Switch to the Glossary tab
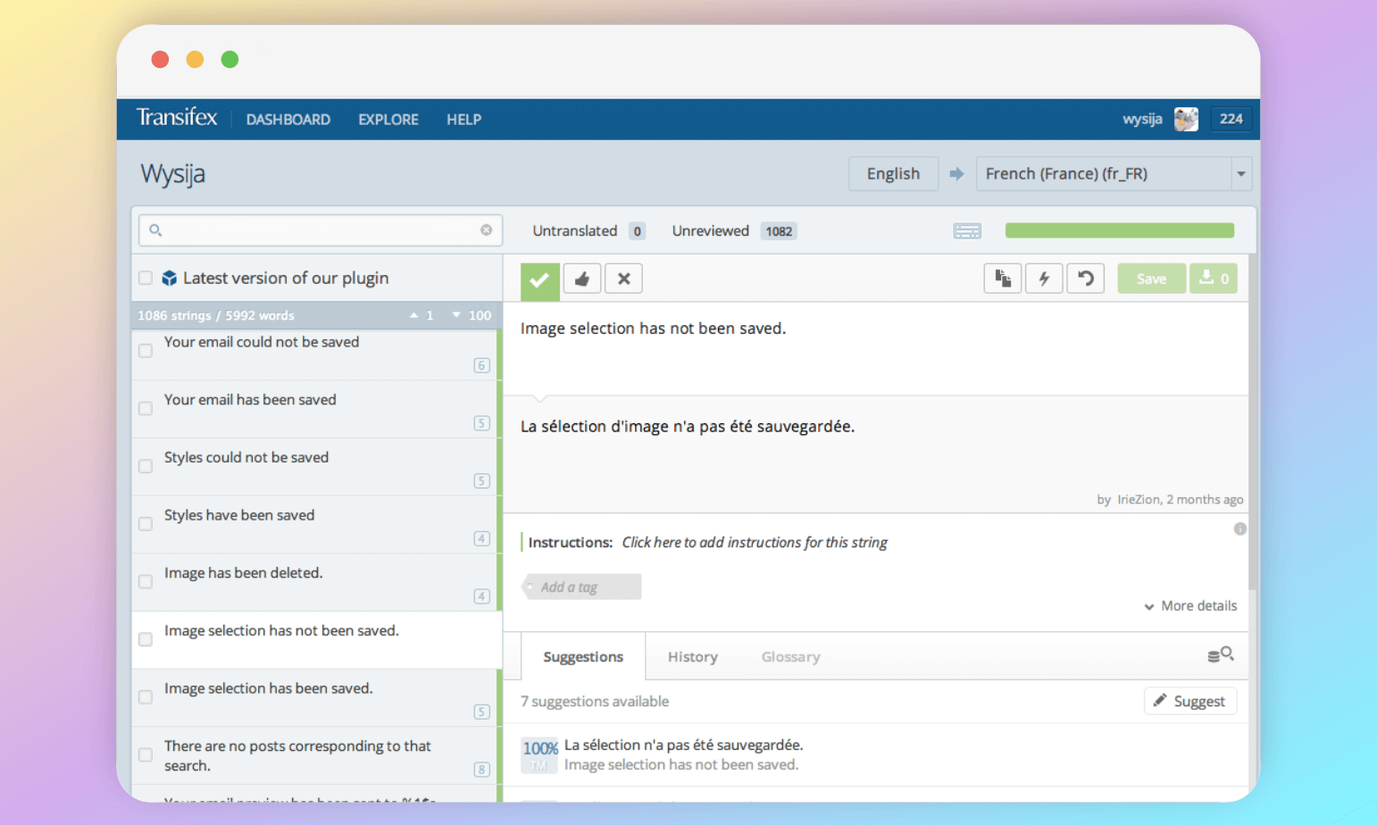The height and width of the screenshot is (825, 1377). pyautogui.click(x=790, y=656)
